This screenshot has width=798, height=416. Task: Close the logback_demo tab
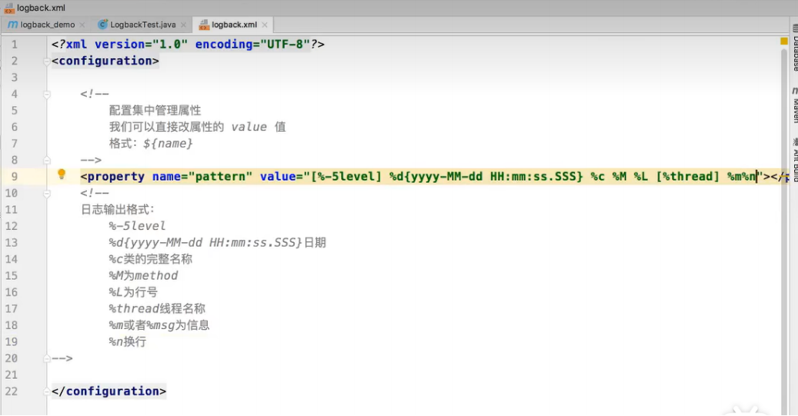point(82,25)
